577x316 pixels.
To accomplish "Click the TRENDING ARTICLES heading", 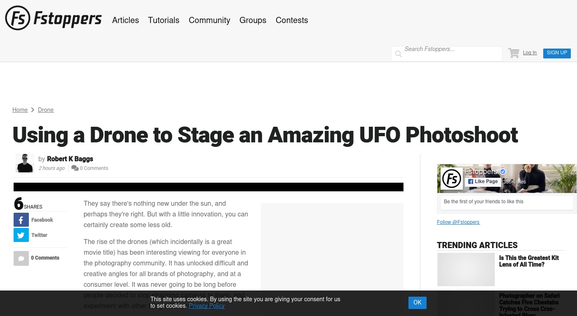I will click(x=477, y=245).
